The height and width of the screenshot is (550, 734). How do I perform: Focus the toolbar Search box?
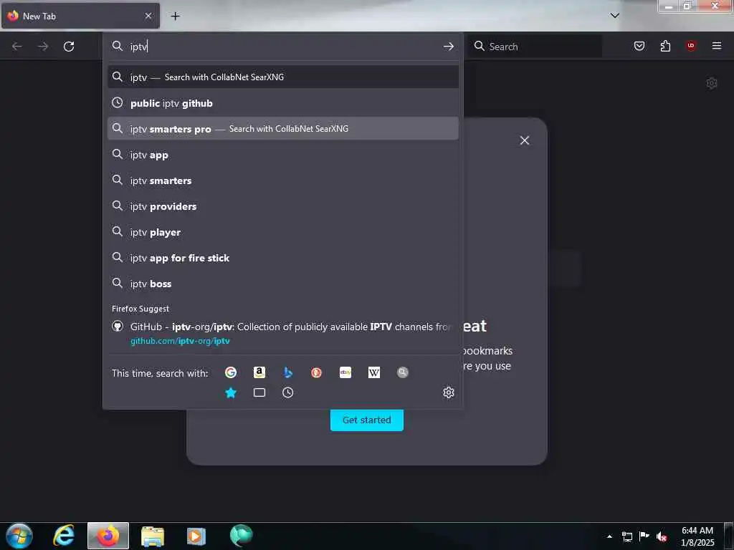tap(535, 47)
